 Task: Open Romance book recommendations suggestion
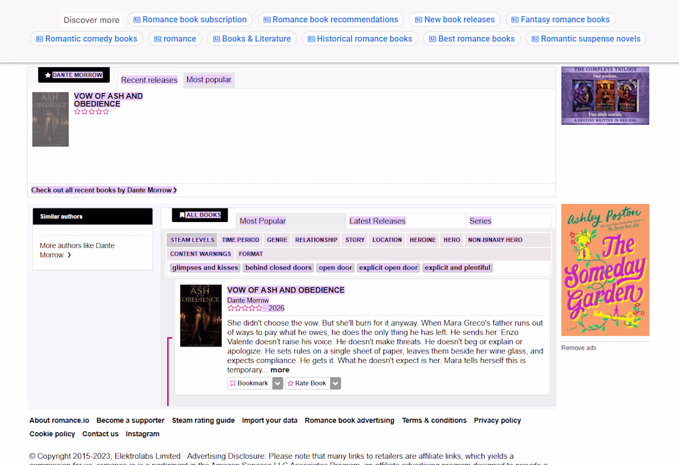(x=331, y=20)
